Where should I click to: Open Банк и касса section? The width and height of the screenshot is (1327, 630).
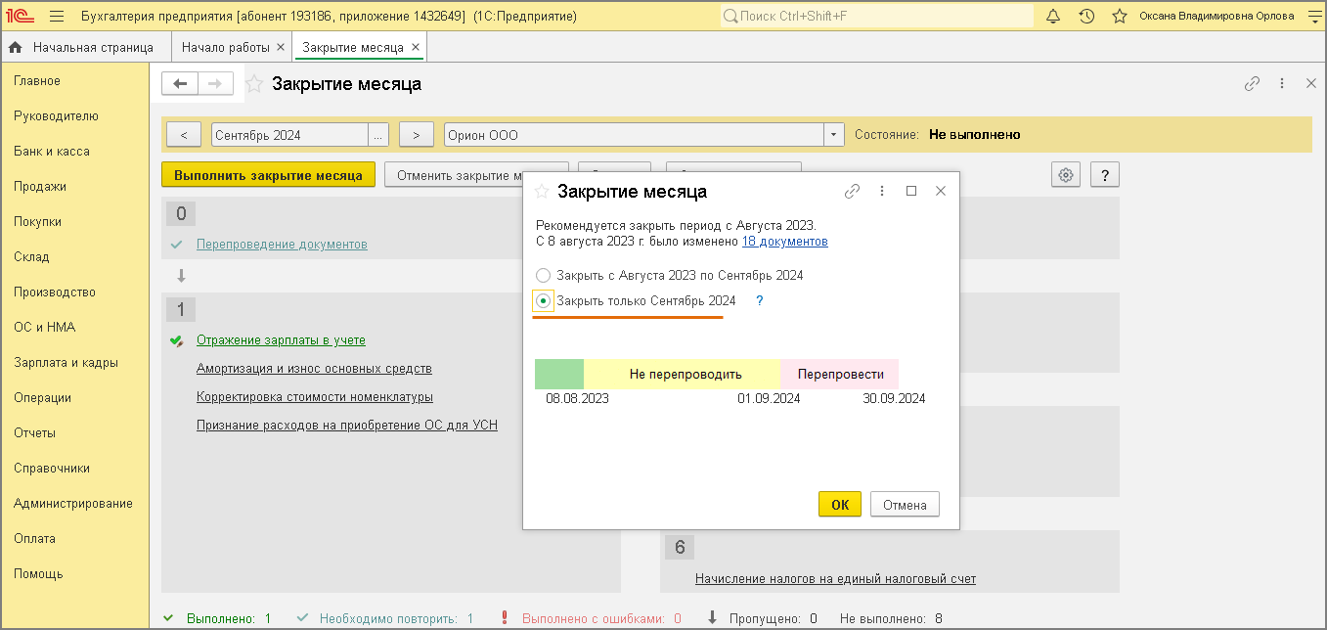(x=52, y=152)
